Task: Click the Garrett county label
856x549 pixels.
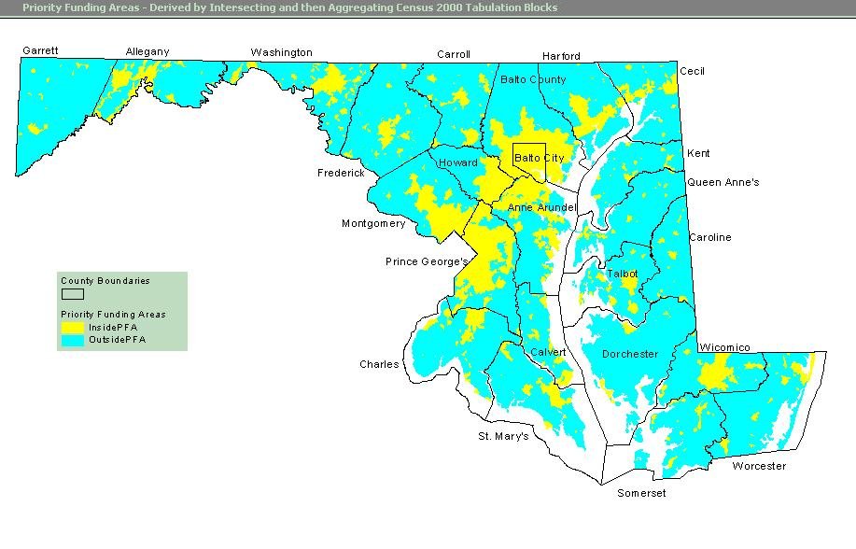Action: [40, 50]
